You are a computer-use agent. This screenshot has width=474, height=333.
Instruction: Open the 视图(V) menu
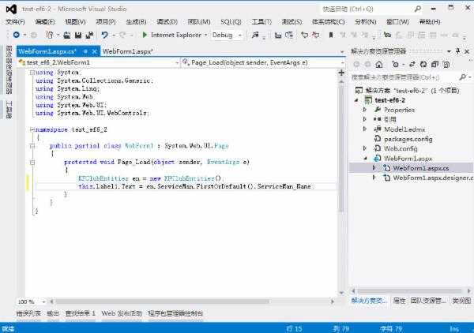[76, 22]
